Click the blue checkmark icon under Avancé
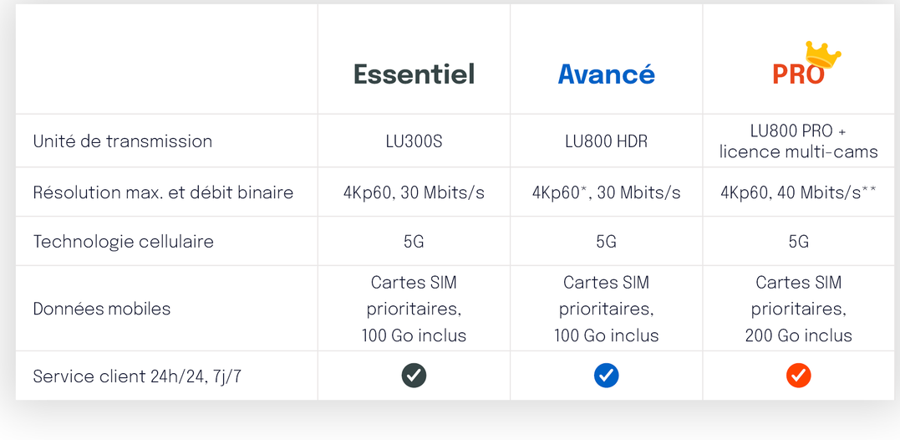The width and height of the screenshot is (900, 440). click(606, 376)
